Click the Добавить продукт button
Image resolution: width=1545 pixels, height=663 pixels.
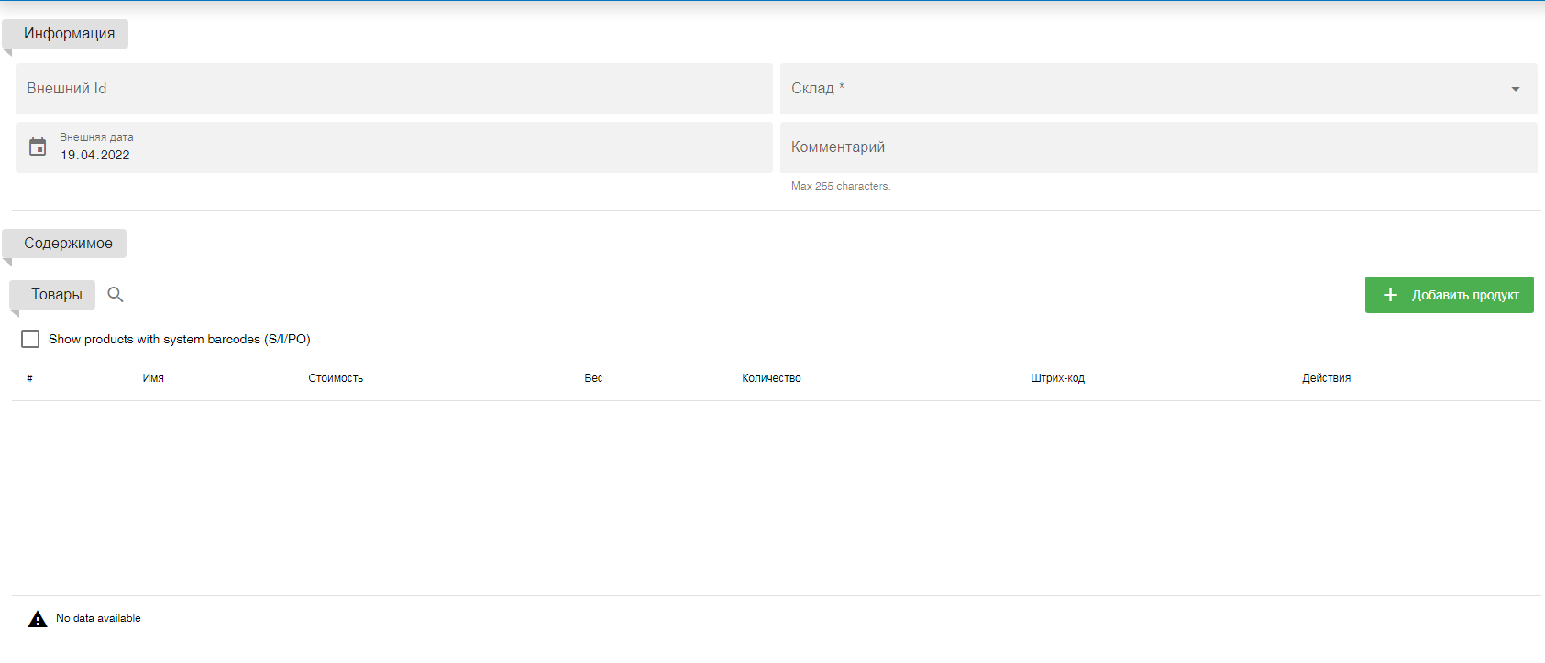1449,295
